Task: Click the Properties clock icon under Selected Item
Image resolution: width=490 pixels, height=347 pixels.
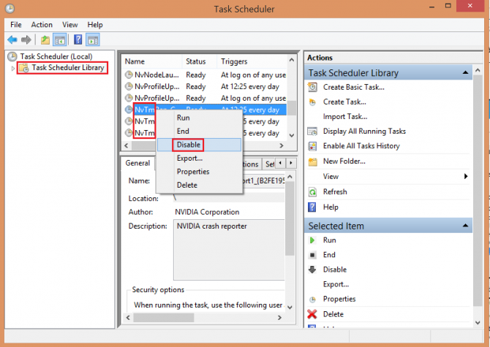Action: coord(312,300)
